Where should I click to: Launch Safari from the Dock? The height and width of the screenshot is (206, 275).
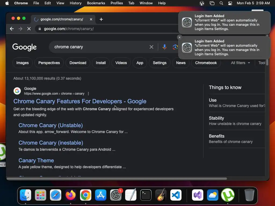(56, 195)
